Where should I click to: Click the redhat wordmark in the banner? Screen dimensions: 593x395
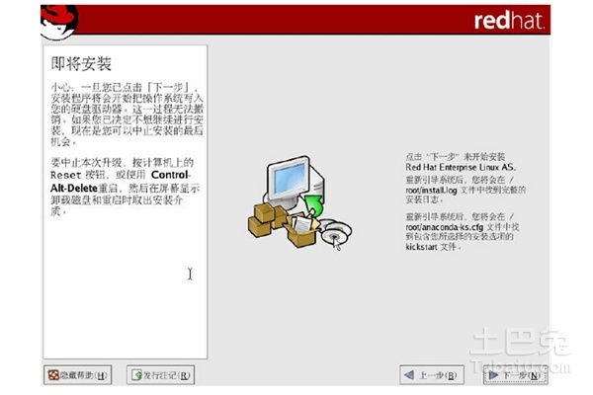pyautogui.click(x=509, y=21)
